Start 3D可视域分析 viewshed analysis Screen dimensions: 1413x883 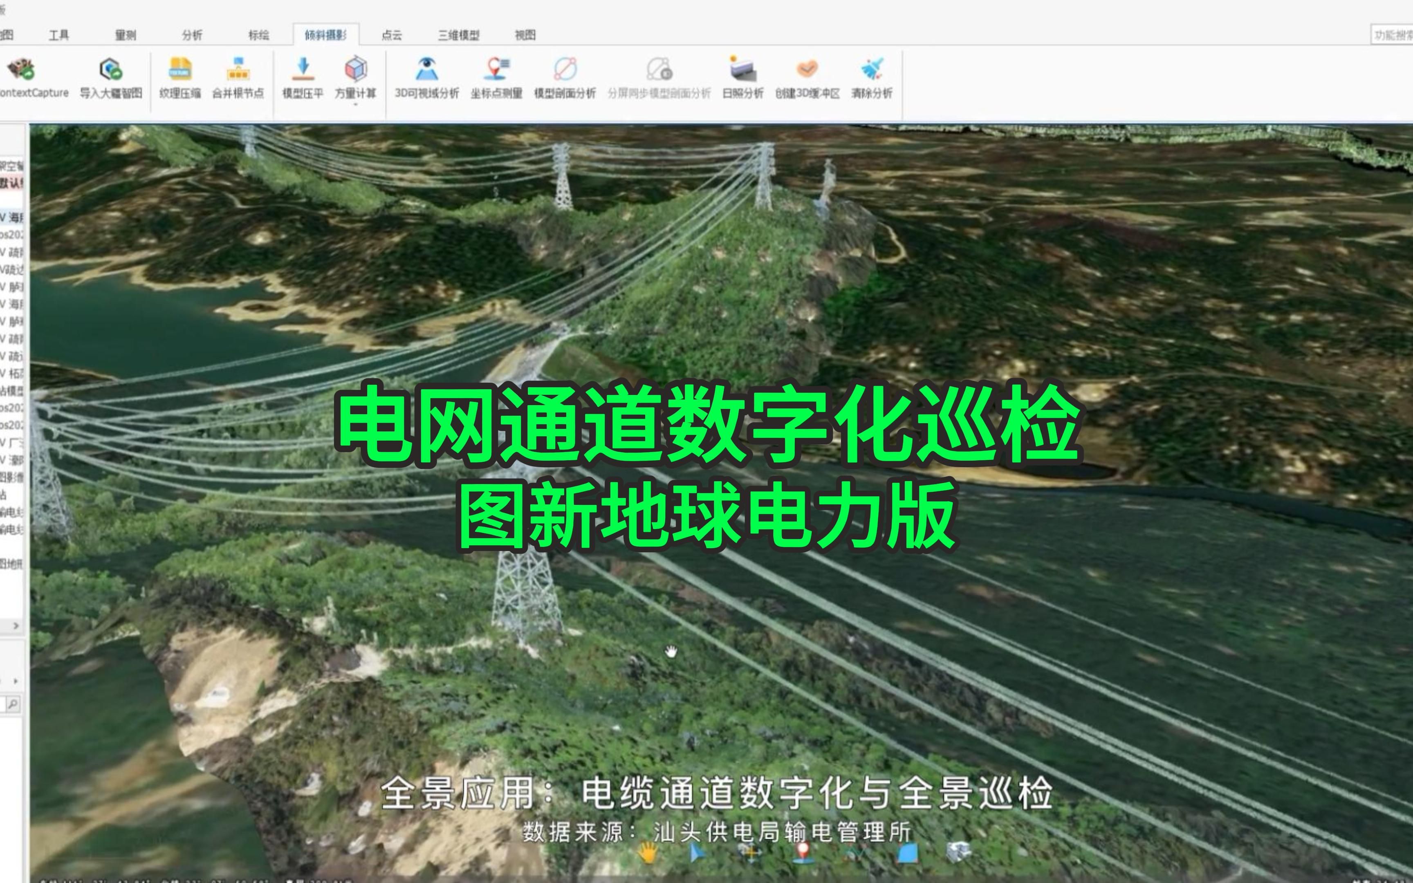(427, 78)
